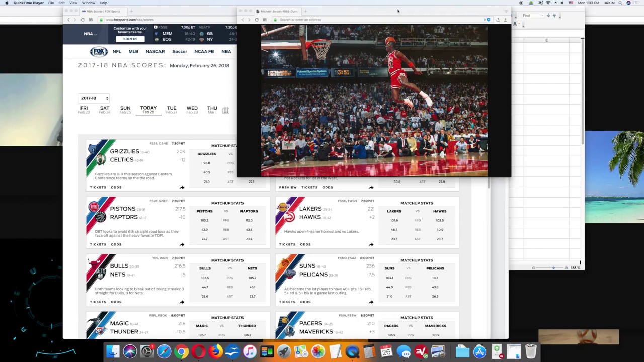The image size is (644, 362).
Task: Open the 2017-18 season dropdown
Action: (94, 98)
